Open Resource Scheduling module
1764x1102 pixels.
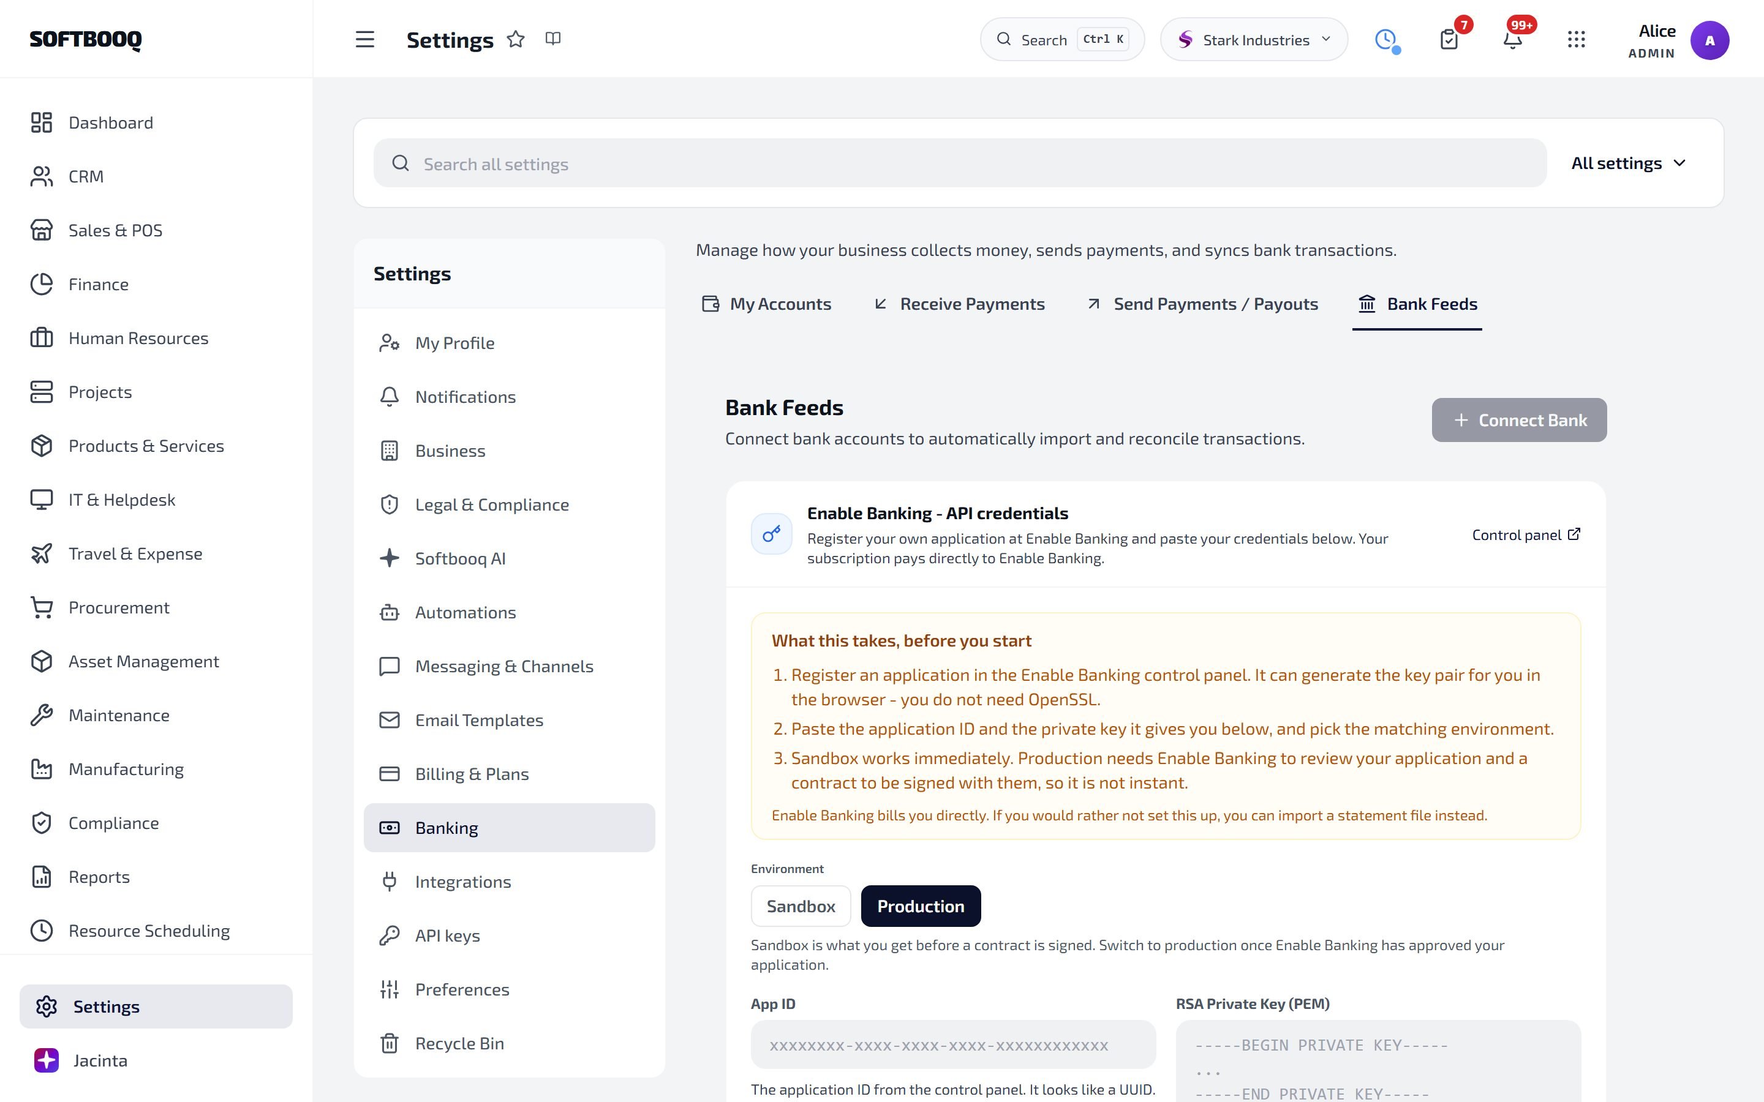click(x=157, y=931)
